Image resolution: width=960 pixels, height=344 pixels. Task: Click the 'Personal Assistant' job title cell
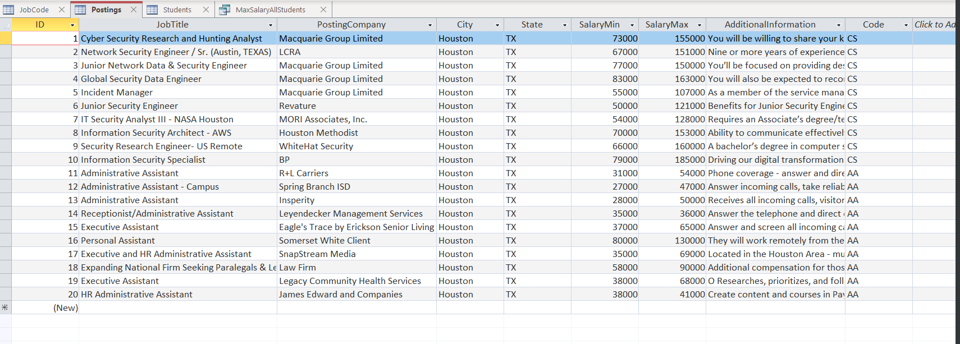point(178,240)
